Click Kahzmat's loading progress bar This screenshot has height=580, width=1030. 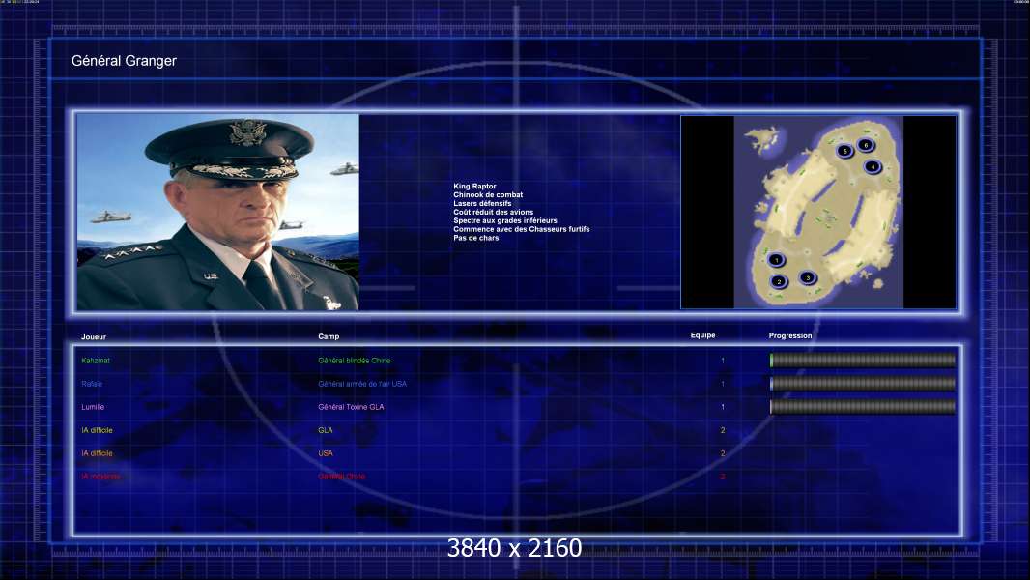pyautogui.click(x=863, y=360)
